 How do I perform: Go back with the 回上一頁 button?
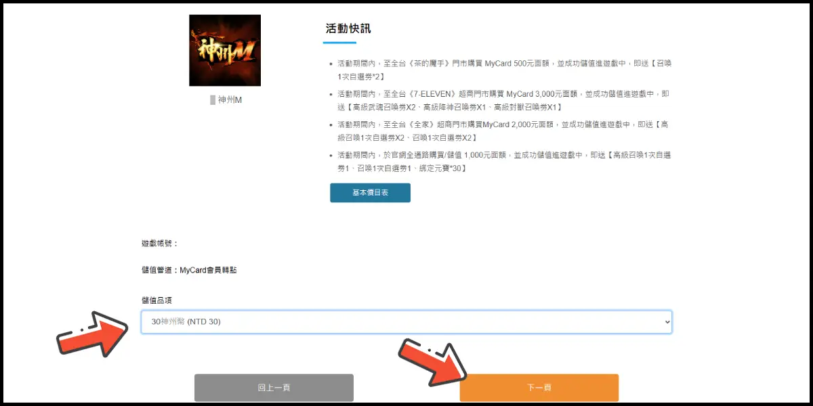(274, 388)
